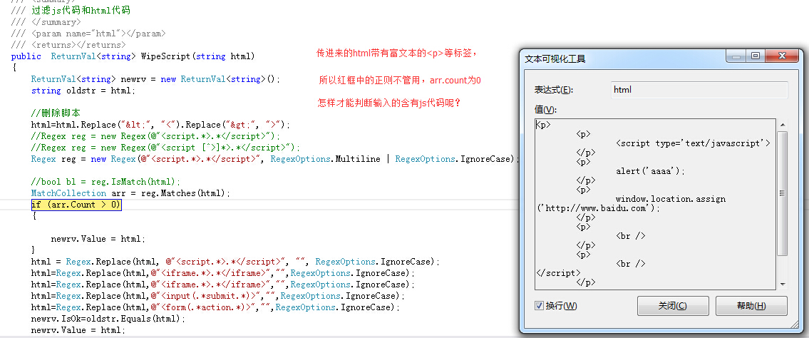809x338 pixels.
Task: Click RegexOptions.Multiline in the Regex constructor
Action: tap(326, 159)
